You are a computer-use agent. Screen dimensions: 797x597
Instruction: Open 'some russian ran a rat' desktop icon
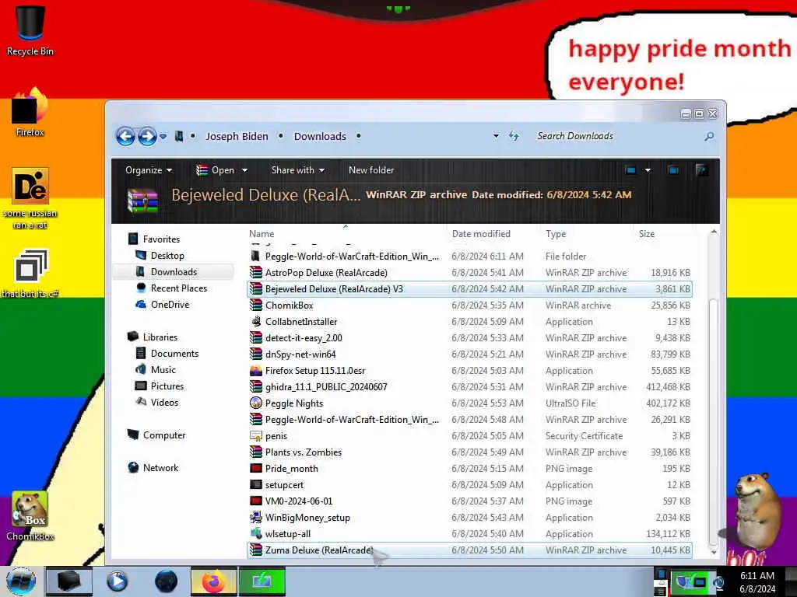coord(30,198)
